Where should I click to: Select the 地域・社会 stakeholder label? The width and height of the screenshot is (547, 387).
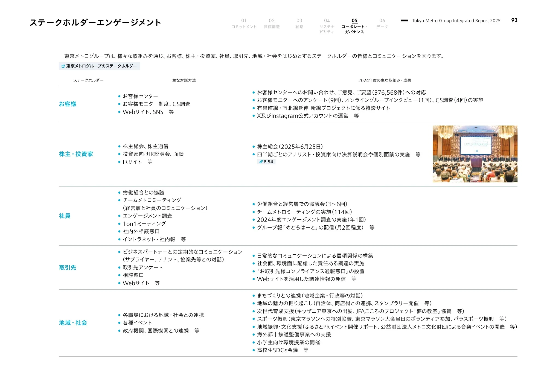coord(73,323)
